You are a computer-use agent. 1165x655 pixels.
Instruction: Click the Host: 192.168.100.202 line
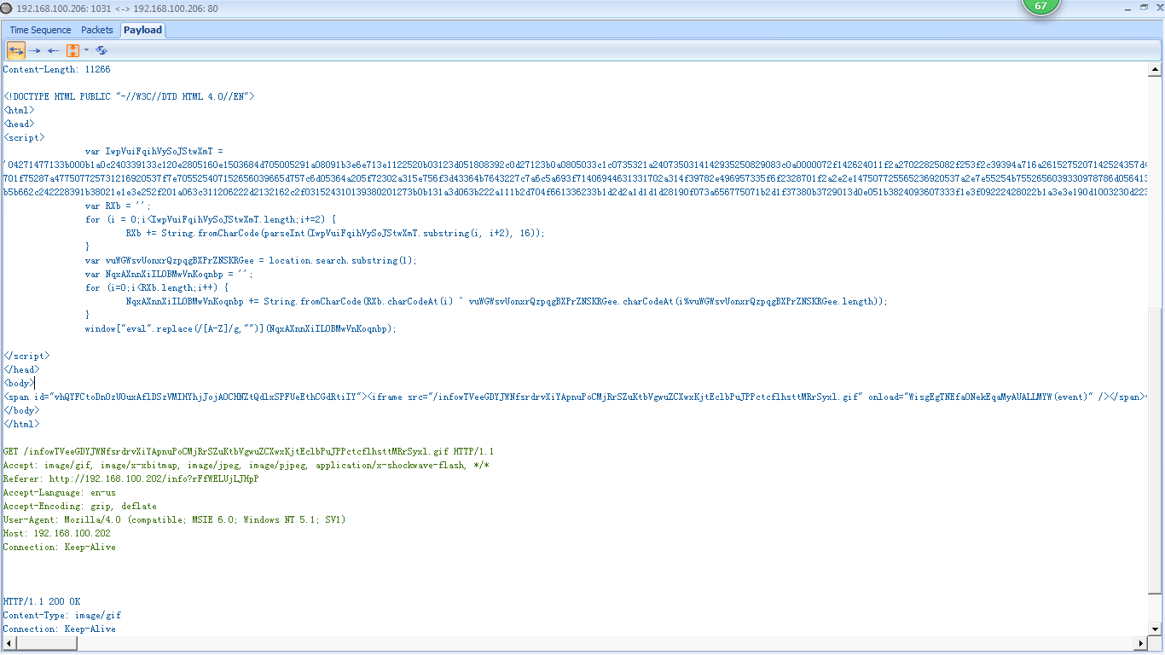56,533
